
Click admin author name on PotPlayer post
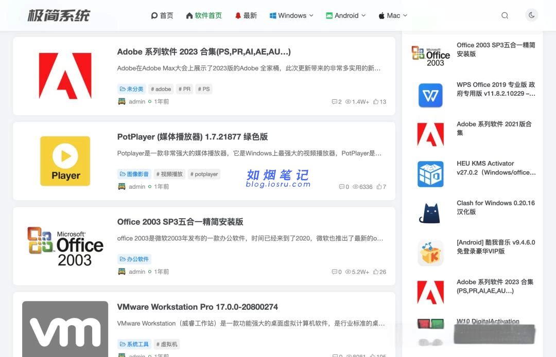[x=137, y=187]
